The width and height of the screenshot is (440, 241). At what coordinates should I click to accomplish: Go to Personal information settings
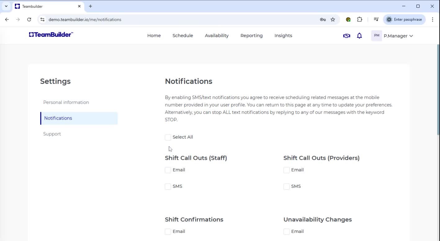pos(66,102)
